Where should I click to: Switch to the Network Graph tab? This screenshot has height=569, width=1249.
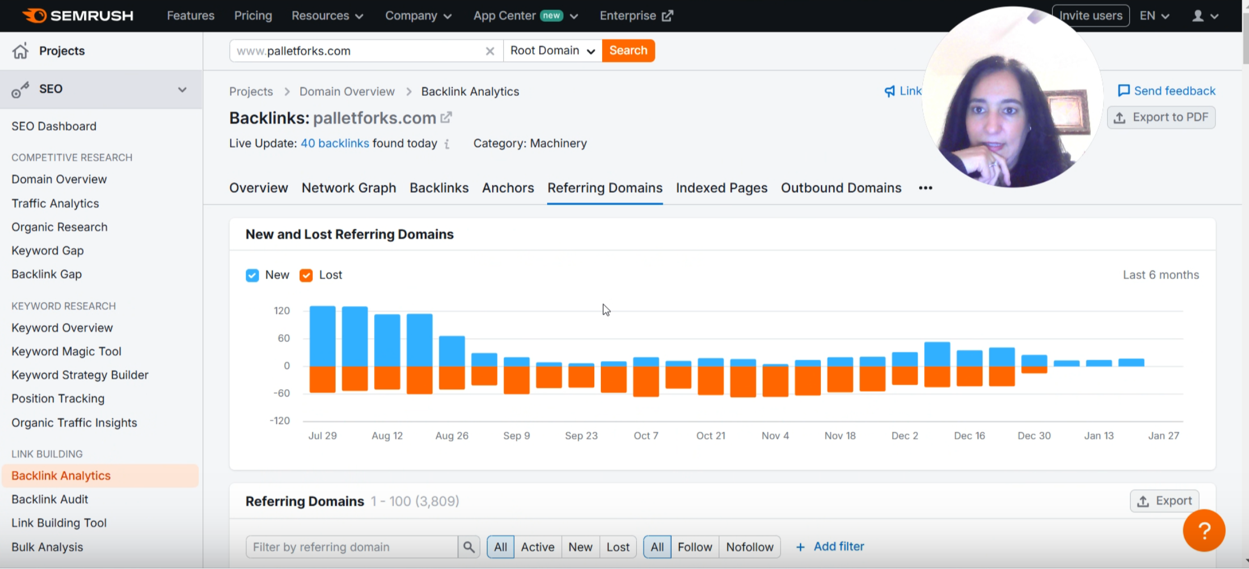pyautogui.click(x=349, y=188)
